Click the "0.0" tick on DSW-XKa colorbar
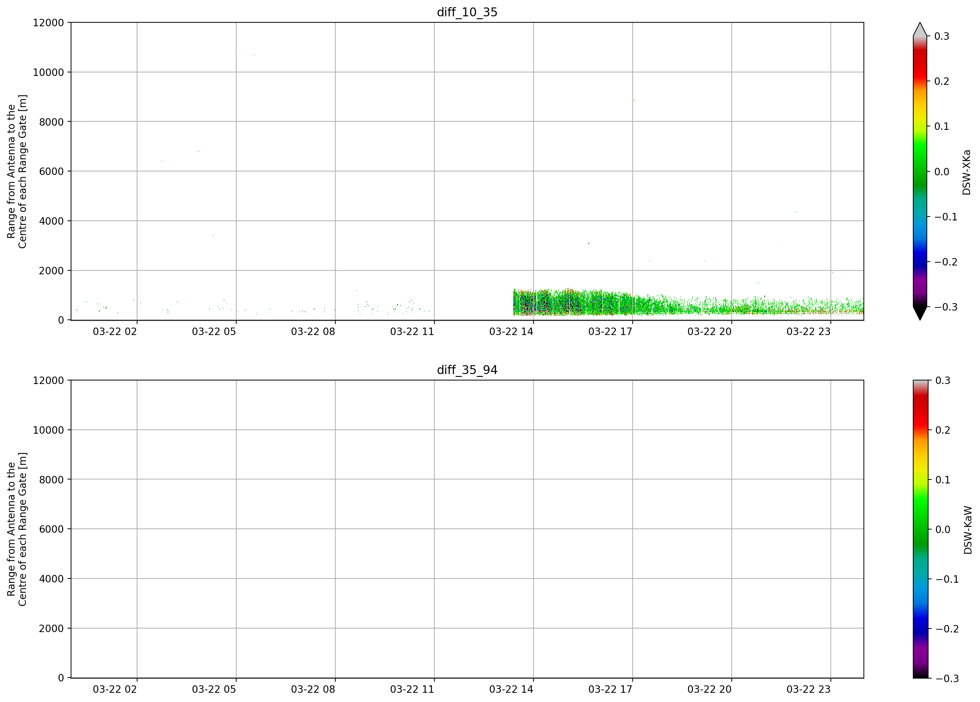 point(942,171)
